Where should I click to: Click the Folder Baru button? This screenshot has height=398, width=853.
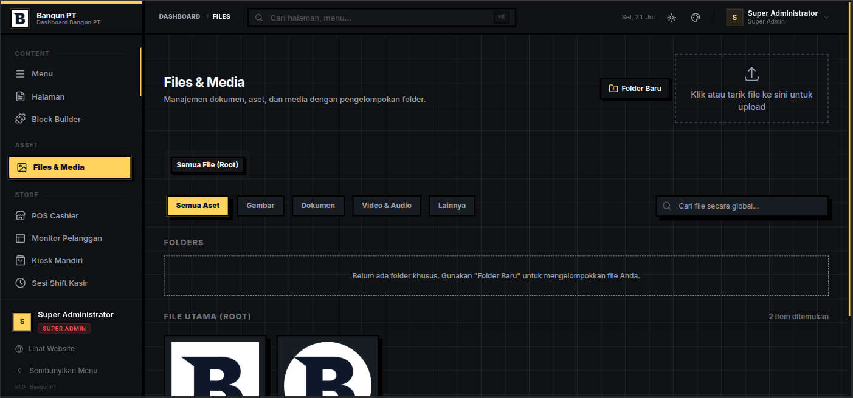[x=635, y=89]
